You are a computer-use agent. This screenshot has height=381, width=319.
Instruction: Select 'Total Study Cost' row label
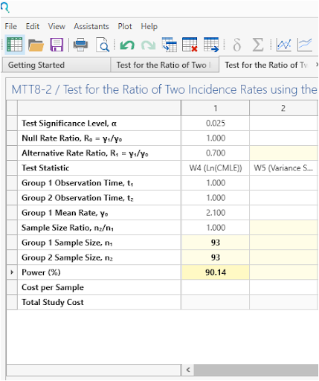click(53, 302)
